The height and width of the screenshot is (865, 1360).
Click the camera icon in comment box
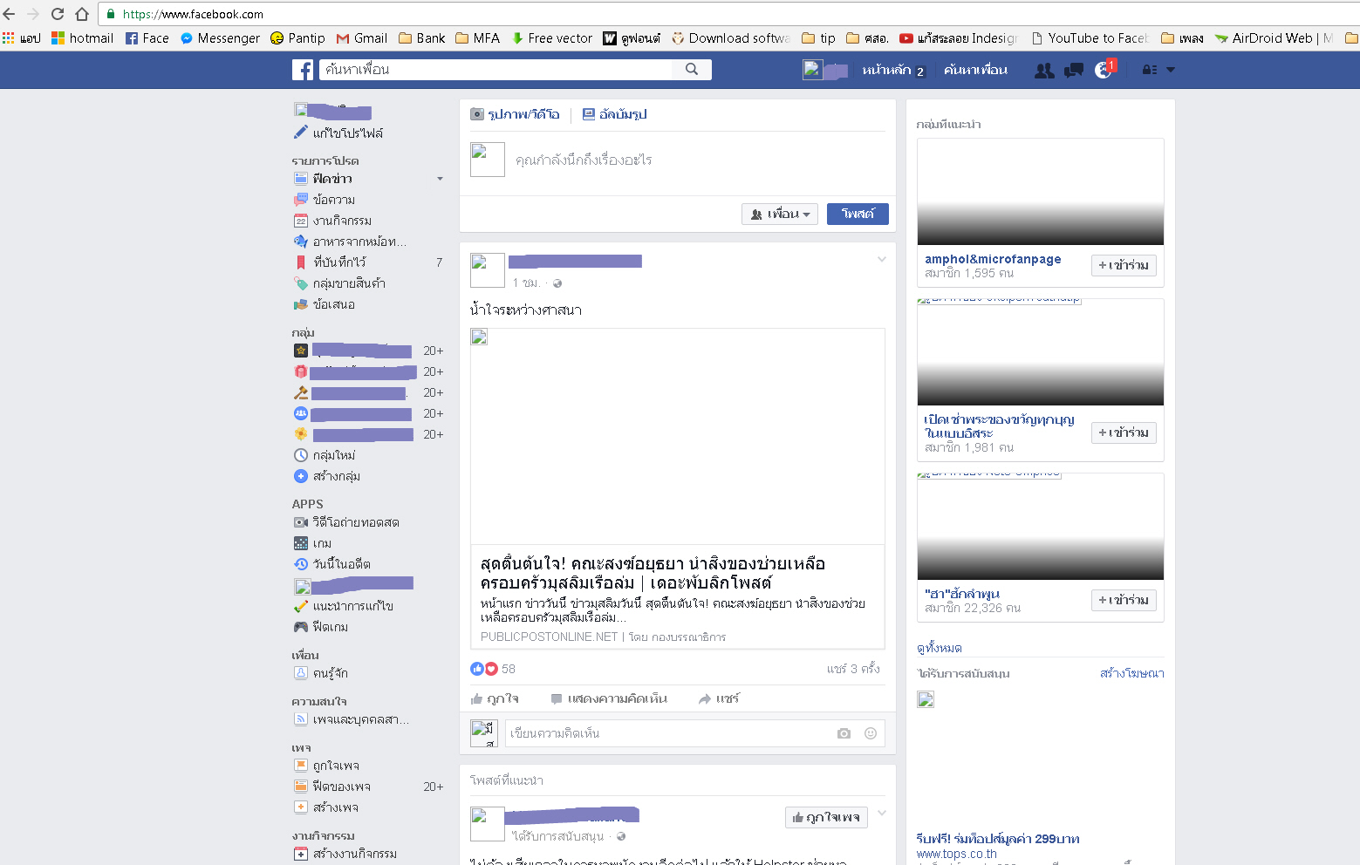click(x=844, y=733)
